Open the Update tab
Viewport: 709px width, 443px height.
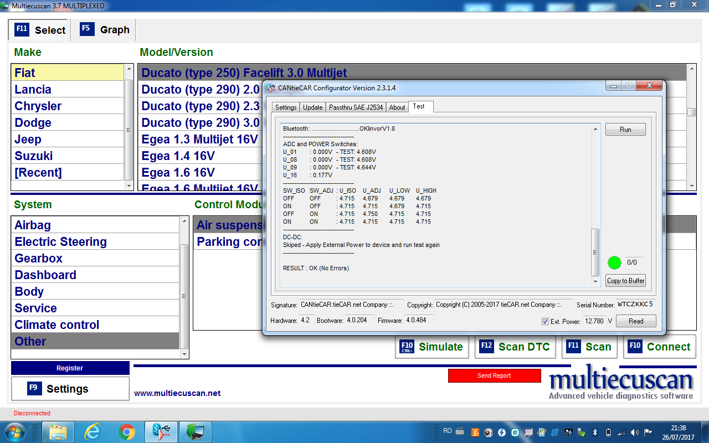312,107
